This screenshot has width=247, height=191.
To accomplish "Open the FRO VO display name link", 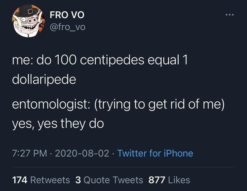I will pos(67,15).
